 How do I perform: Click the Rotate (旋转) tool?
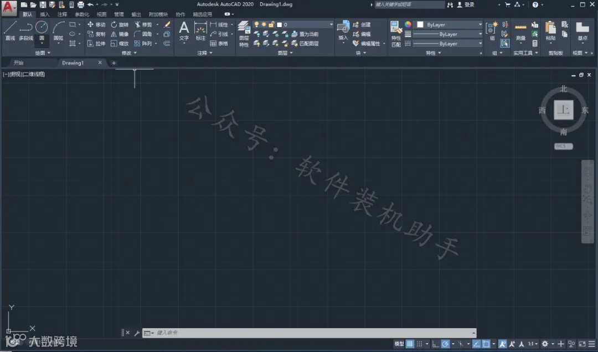click(120, 24)
